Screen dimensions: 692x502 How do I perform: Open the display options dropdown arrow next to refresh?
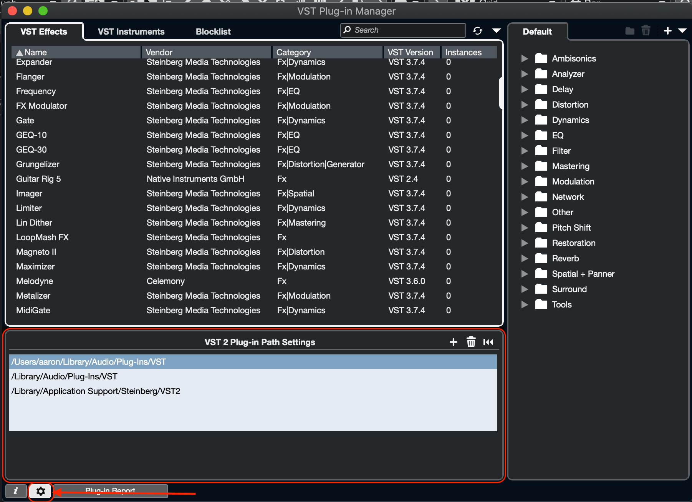tap(496, 31)
